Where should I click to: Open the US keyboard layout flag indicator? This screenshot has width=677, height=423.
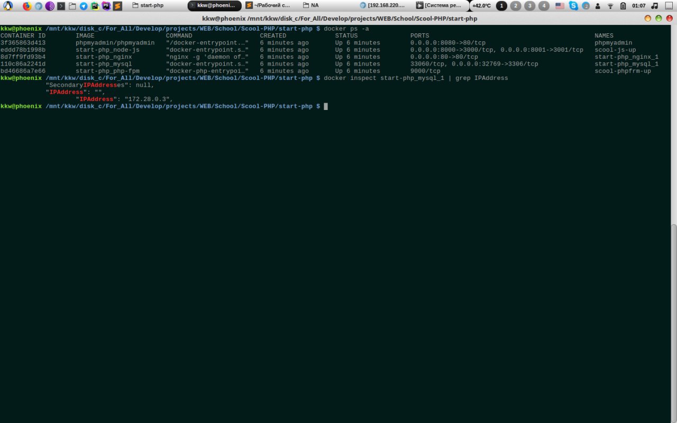click(x=560, y=6)
